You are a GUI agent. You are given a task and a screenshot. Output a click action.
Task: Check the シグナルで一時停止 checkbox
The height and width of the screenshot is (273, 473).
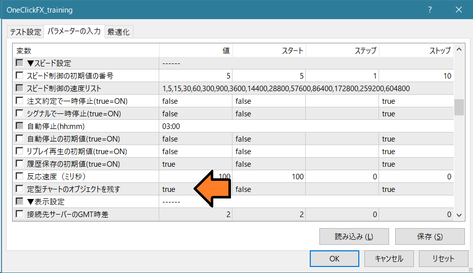[20, 114]
